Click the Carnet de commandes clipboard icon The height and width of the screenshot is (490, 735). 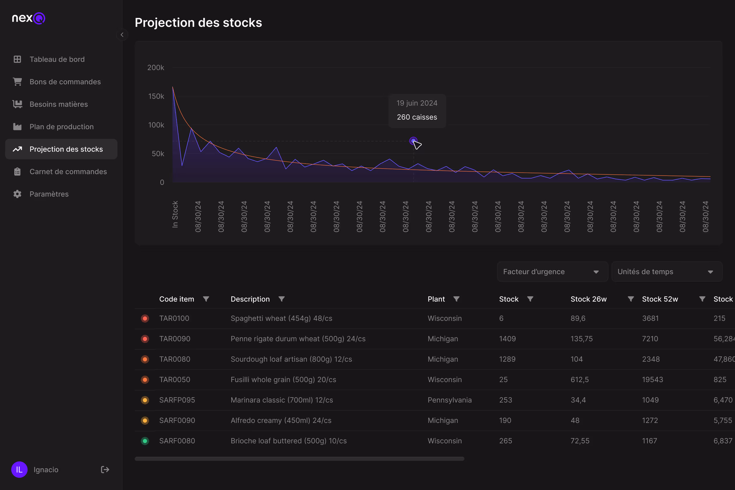(x=17, y=171)
